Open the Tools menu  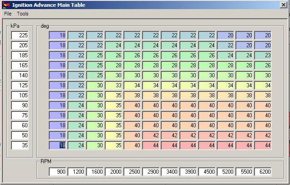(x=23, y=14)
